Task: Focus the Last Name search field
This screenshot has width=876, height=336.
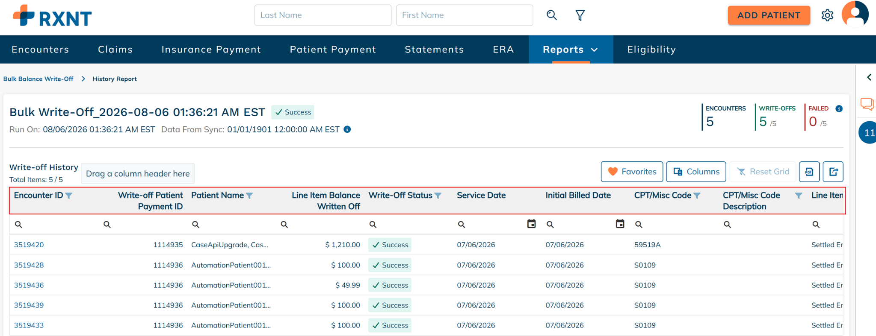Action: tap(323, 15)
